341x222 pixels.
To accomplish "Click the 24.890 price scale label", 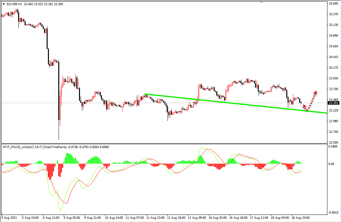I will [x=334, y=35].
